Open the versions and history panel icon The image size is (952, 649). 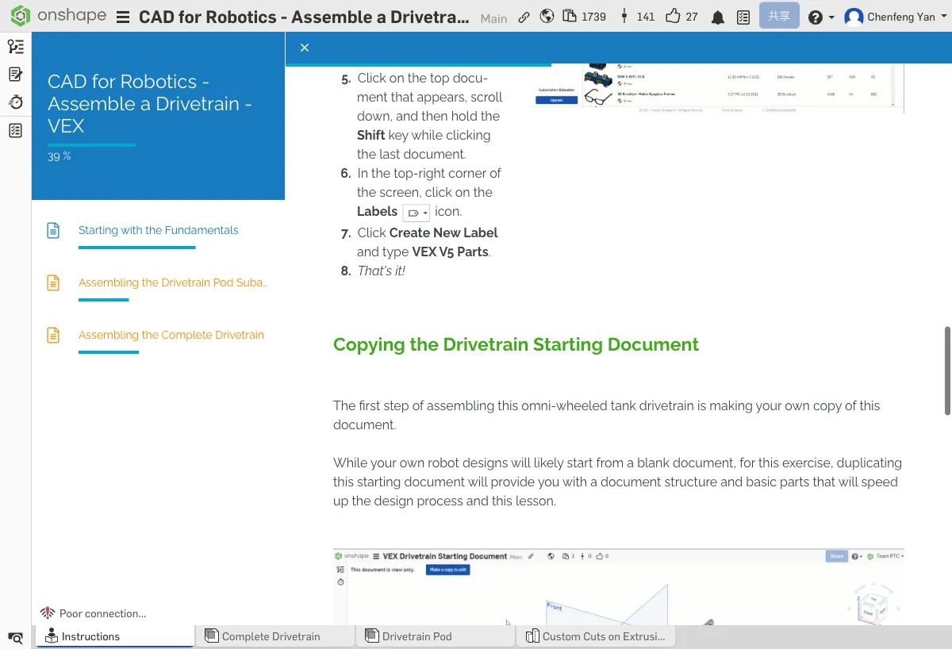[15, 47]
